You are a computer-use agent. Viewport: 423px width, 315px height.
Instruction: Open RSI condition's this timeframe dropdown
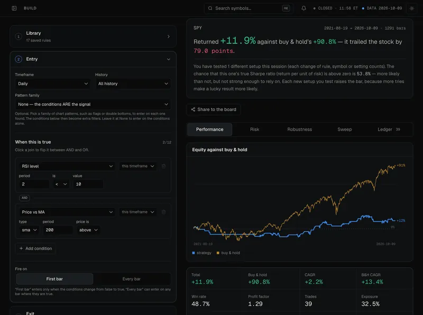coord(137,166)
